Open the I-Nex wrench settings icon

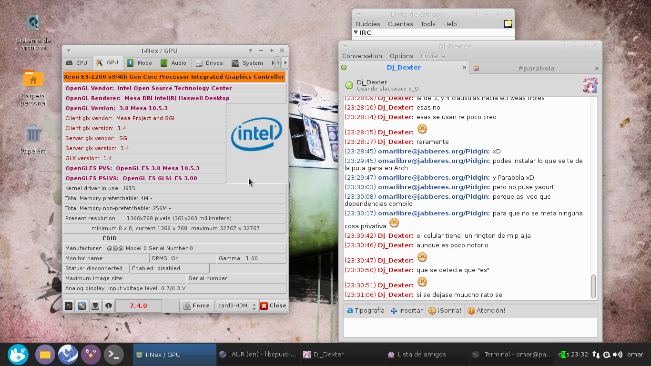click(82, 306)
